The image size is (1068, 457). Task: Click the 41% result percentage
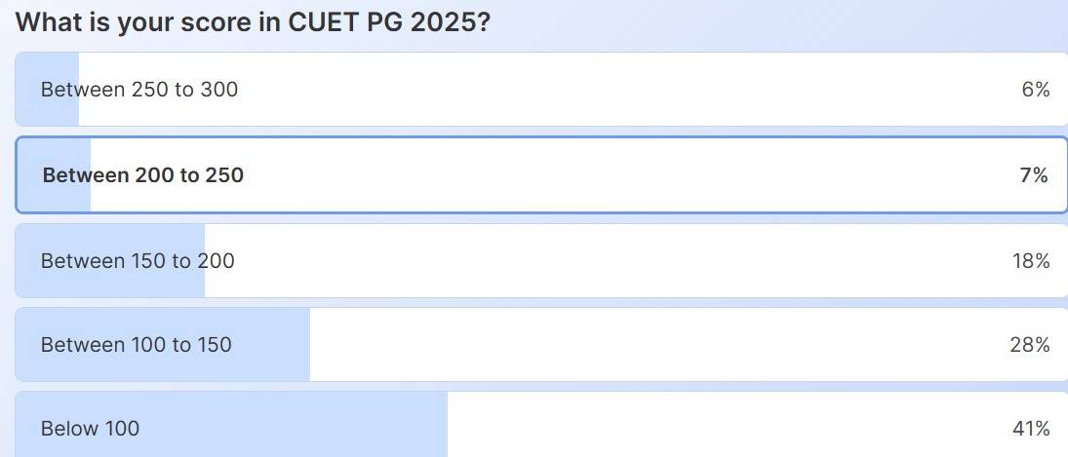(1031, 429)
